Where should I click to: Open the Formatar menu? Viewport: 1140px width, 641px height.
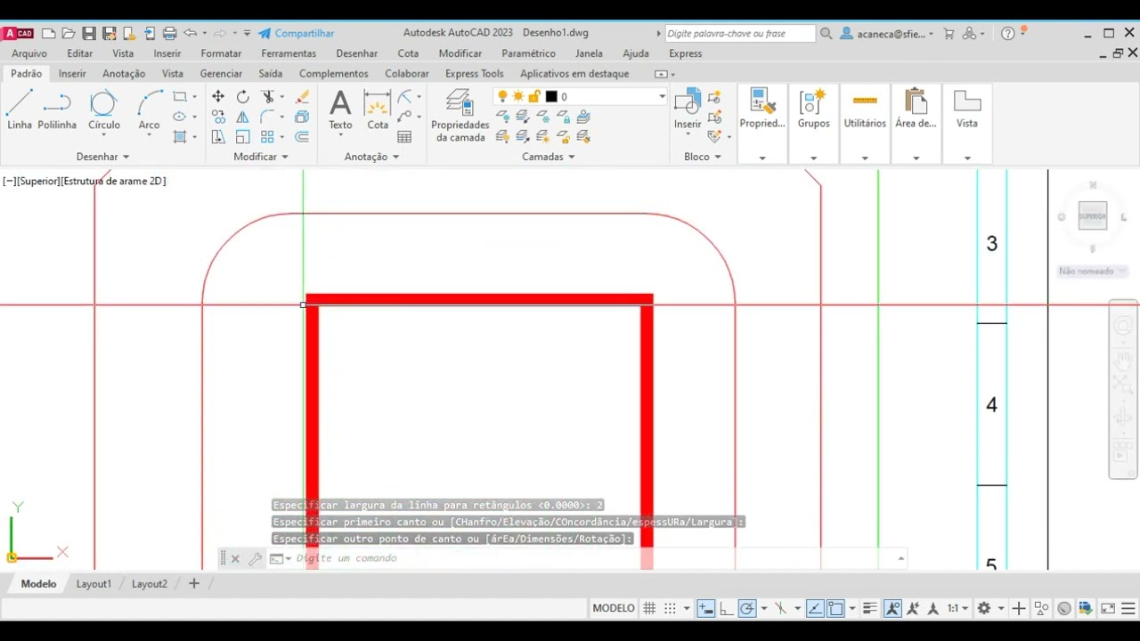(221, 53)
